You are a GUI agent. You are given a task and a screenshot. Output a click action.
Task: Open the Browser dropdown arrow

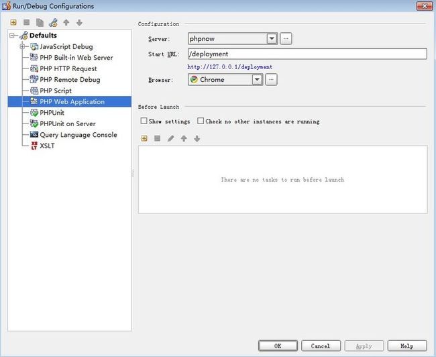(x=257, y=80)
